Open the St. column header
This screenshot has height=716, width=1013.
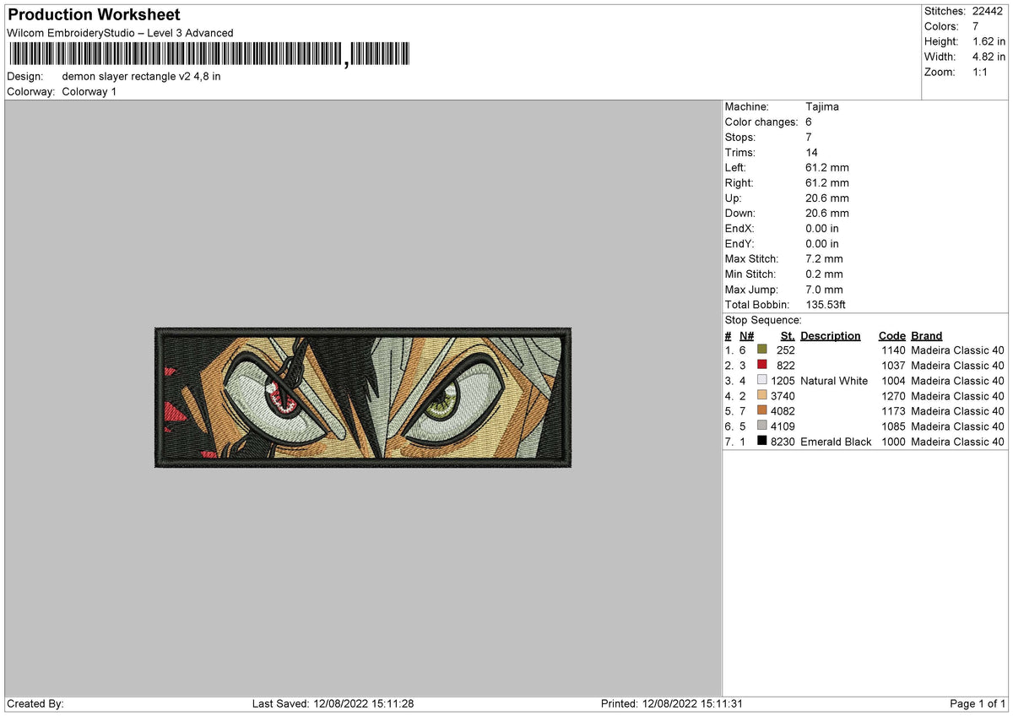[x=787, y=335]
